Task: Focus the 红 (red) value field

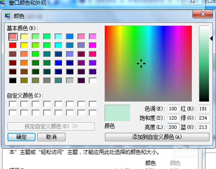Action: [204, 109]
